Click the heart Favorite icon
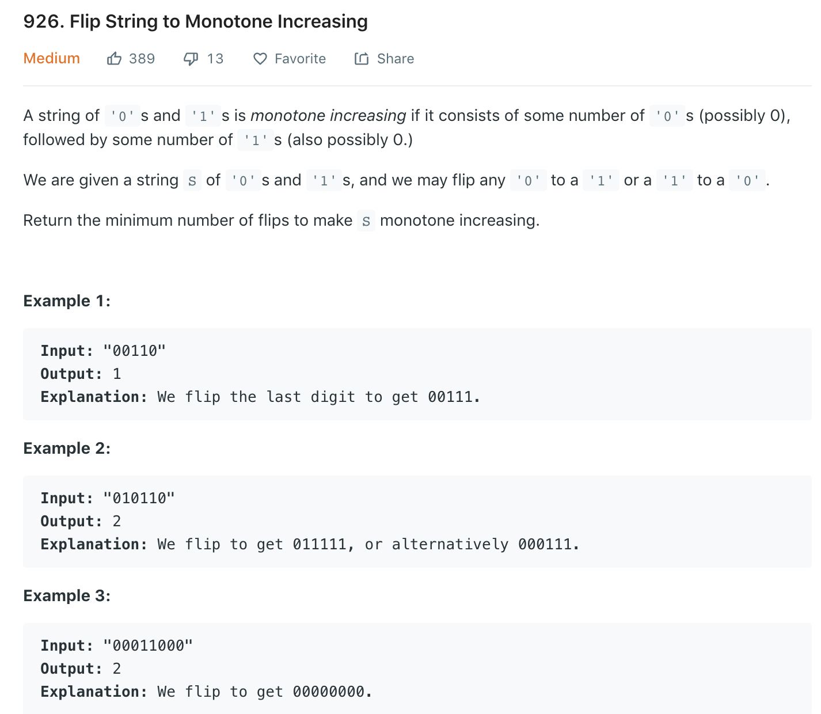Screen dimensions: 821x714 (x=260, y=59)
